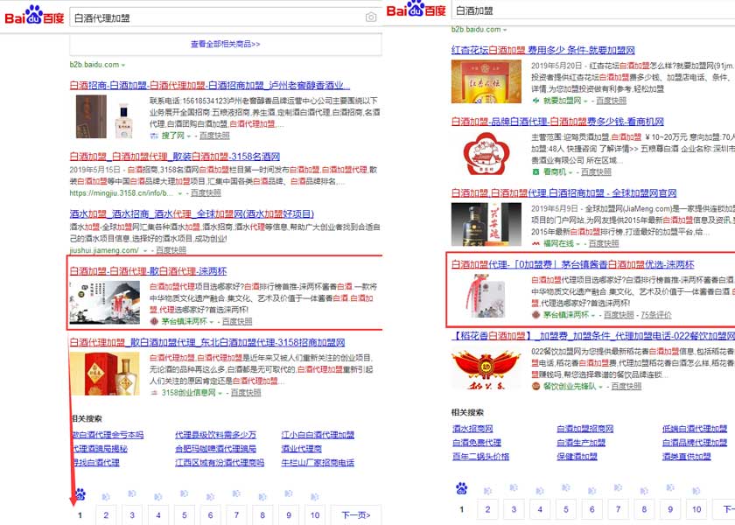Viewport: 735px width, 525px height.
Task: Go to page 7 of 白酒加盟 results
Action: click(619, 509)
